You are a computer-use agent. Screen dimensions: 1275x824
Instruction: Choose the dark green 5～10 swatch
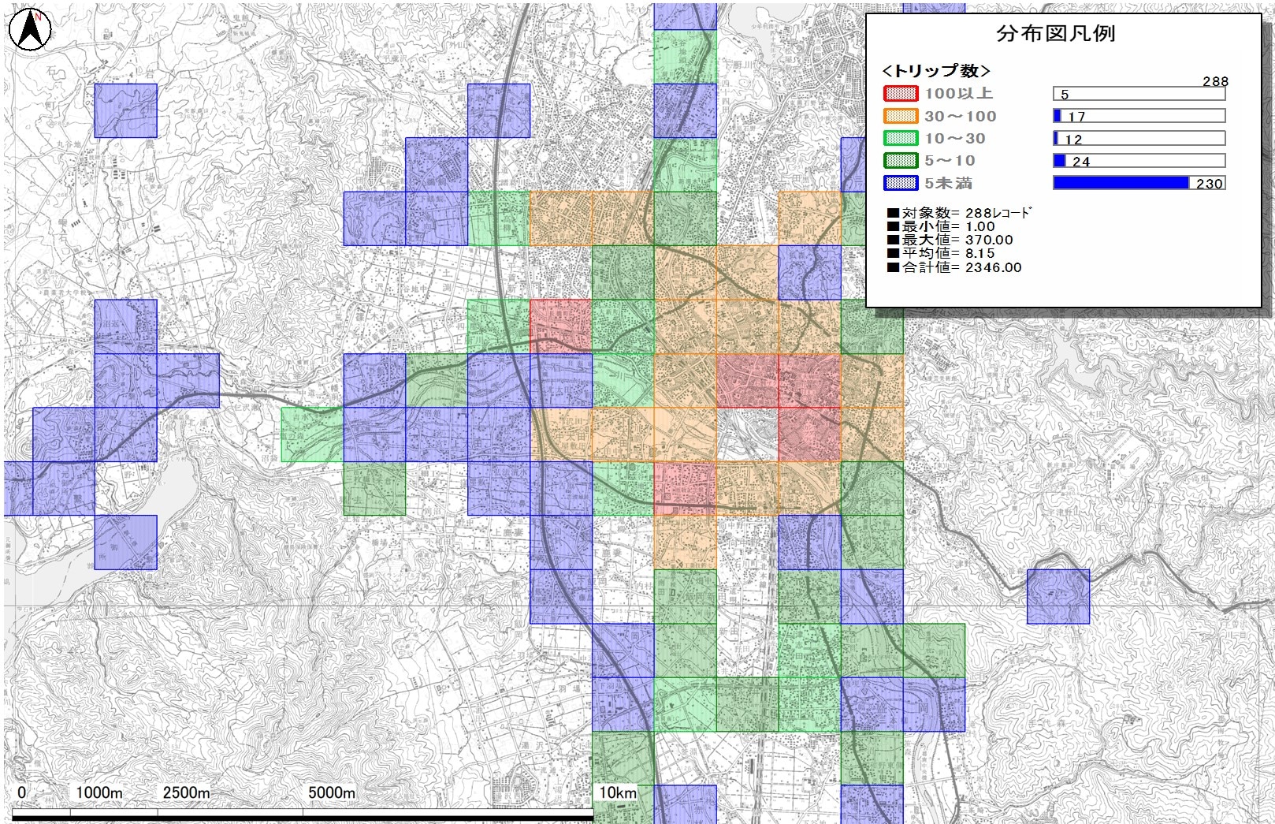pyautogui.click(x=901, y=161)
